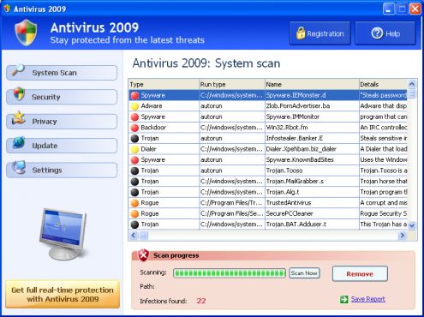424x317 pixels.
Task: Close the Antivirus 2009 window
Action: click(415, 9)
